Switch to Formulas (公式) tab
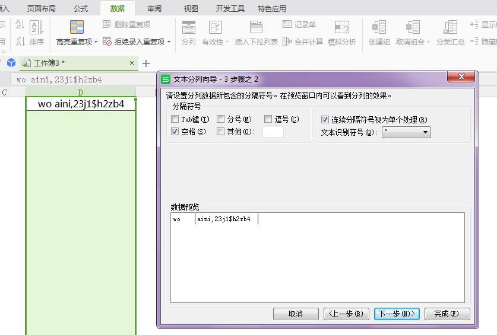This screenshot has width=497, height=335. [81, 8]
